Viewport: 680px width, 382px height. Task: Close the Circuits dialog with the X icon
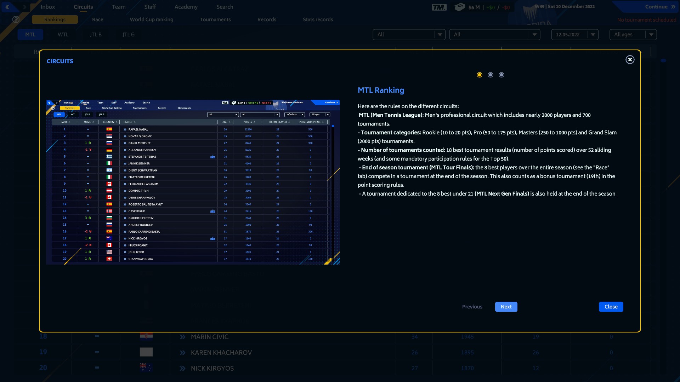coord(630,59)
